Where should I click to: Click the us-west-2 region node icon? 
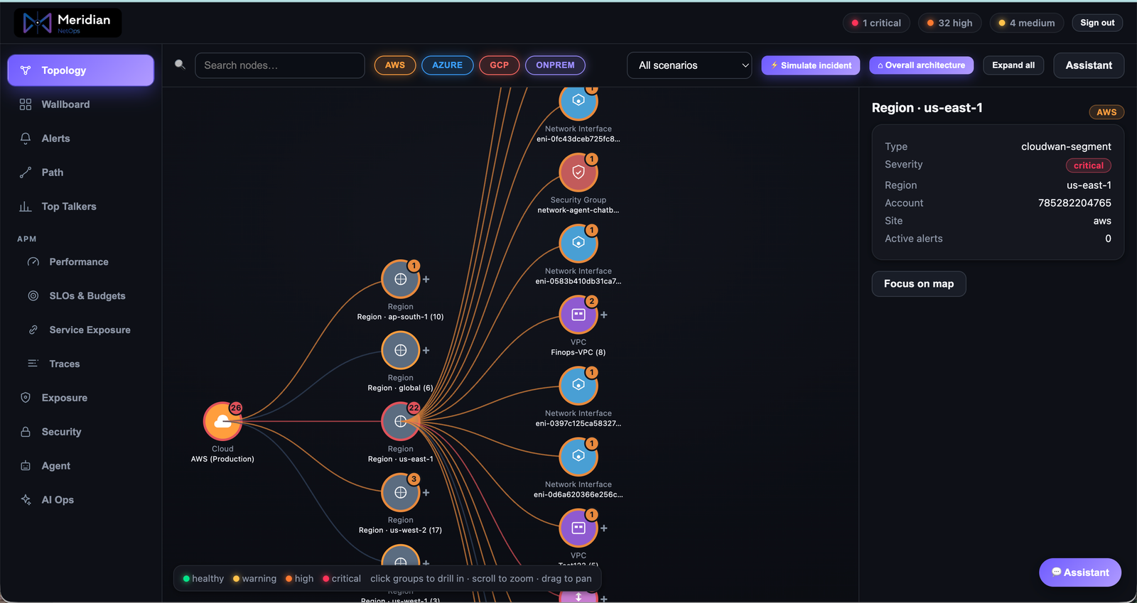pyautogui.click(x=401, y=492)
